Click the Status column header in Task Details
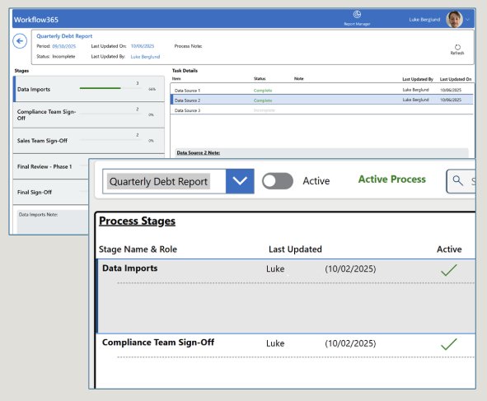487x401 pixels. coord(260,78)
